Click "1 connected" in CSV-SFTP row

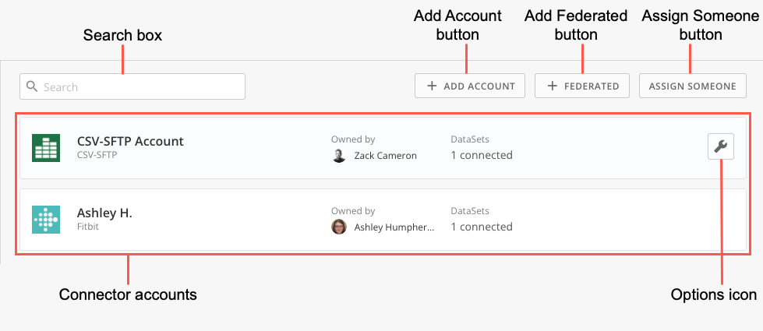(x=482, y=155)
